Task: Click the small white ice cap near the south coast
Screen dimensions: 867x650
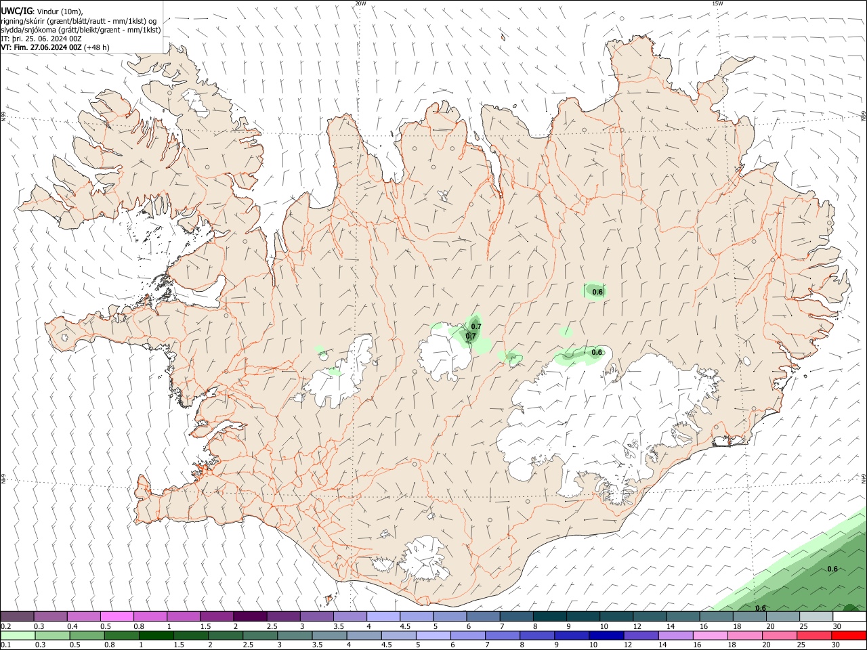Action: 425,559
